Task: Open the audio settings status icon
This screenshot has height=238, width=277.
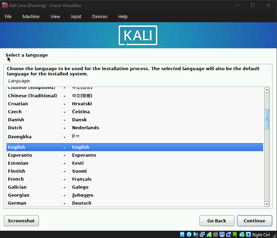Action: pos(196,235)
